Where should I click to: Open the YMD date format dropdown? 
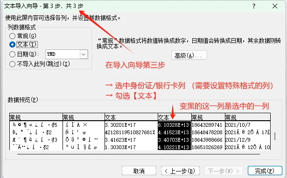click(84, 54)
